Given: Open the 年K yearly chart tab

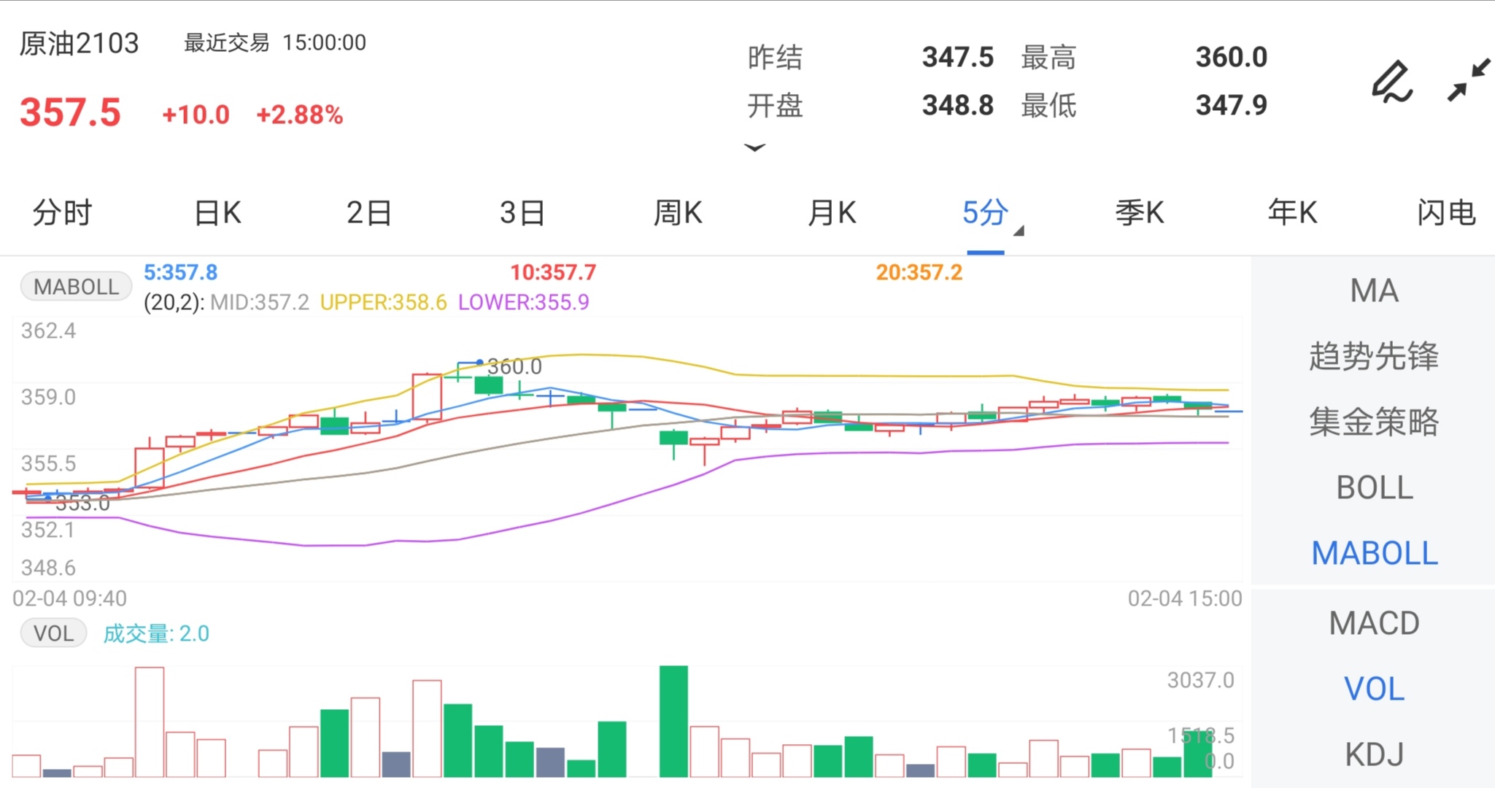Looking at the screenshot, I should pos(1293,213).
